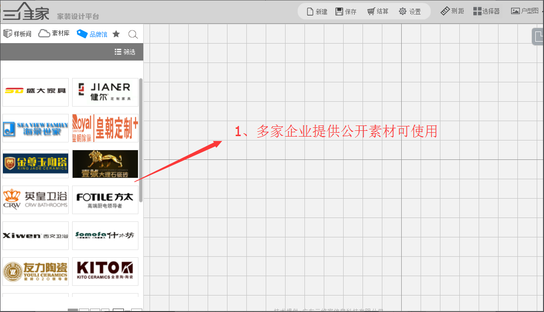Click the search magnifier icon

point(133,34)
